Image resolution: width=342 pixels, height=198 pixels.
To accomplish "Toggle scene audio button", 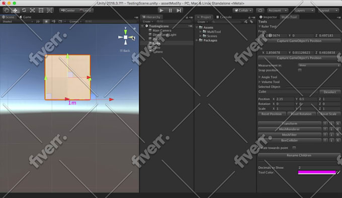I will 53,22.
